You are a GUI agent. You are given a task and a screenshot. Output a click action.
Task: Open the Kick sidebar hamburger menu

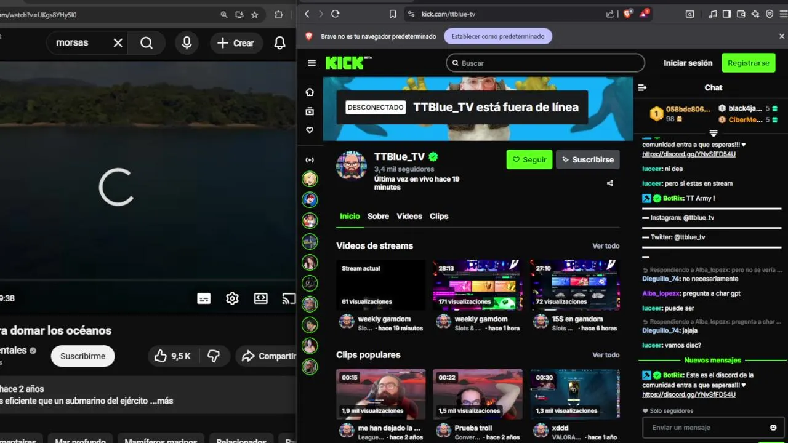(312, 63)
